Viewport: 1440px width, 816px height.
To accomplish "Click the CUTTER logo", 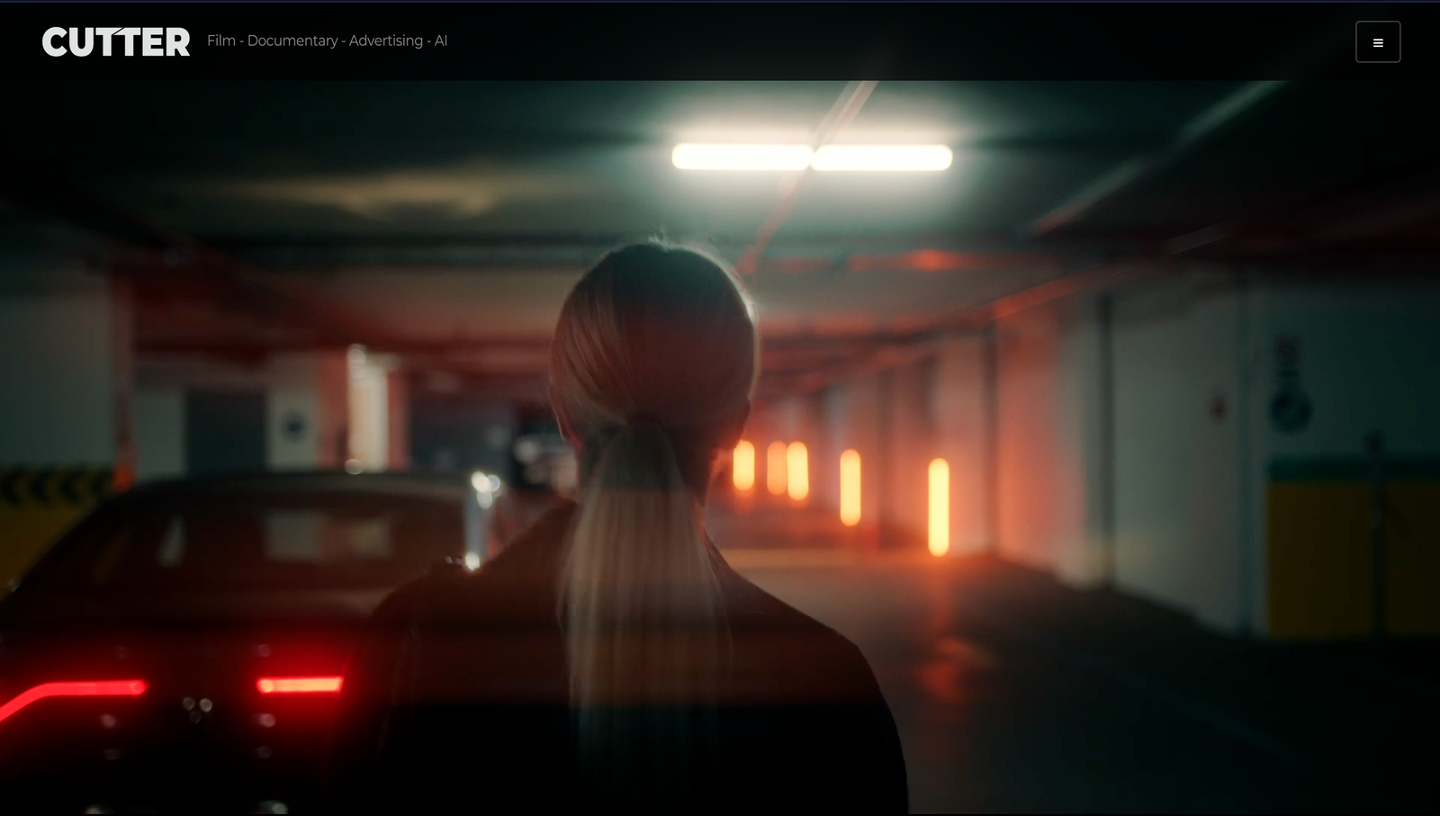I will [116, 42].
